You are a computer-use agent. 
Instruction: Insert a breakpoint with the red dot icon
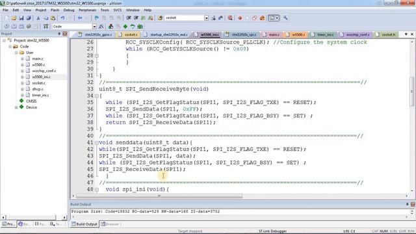point(240,18)
